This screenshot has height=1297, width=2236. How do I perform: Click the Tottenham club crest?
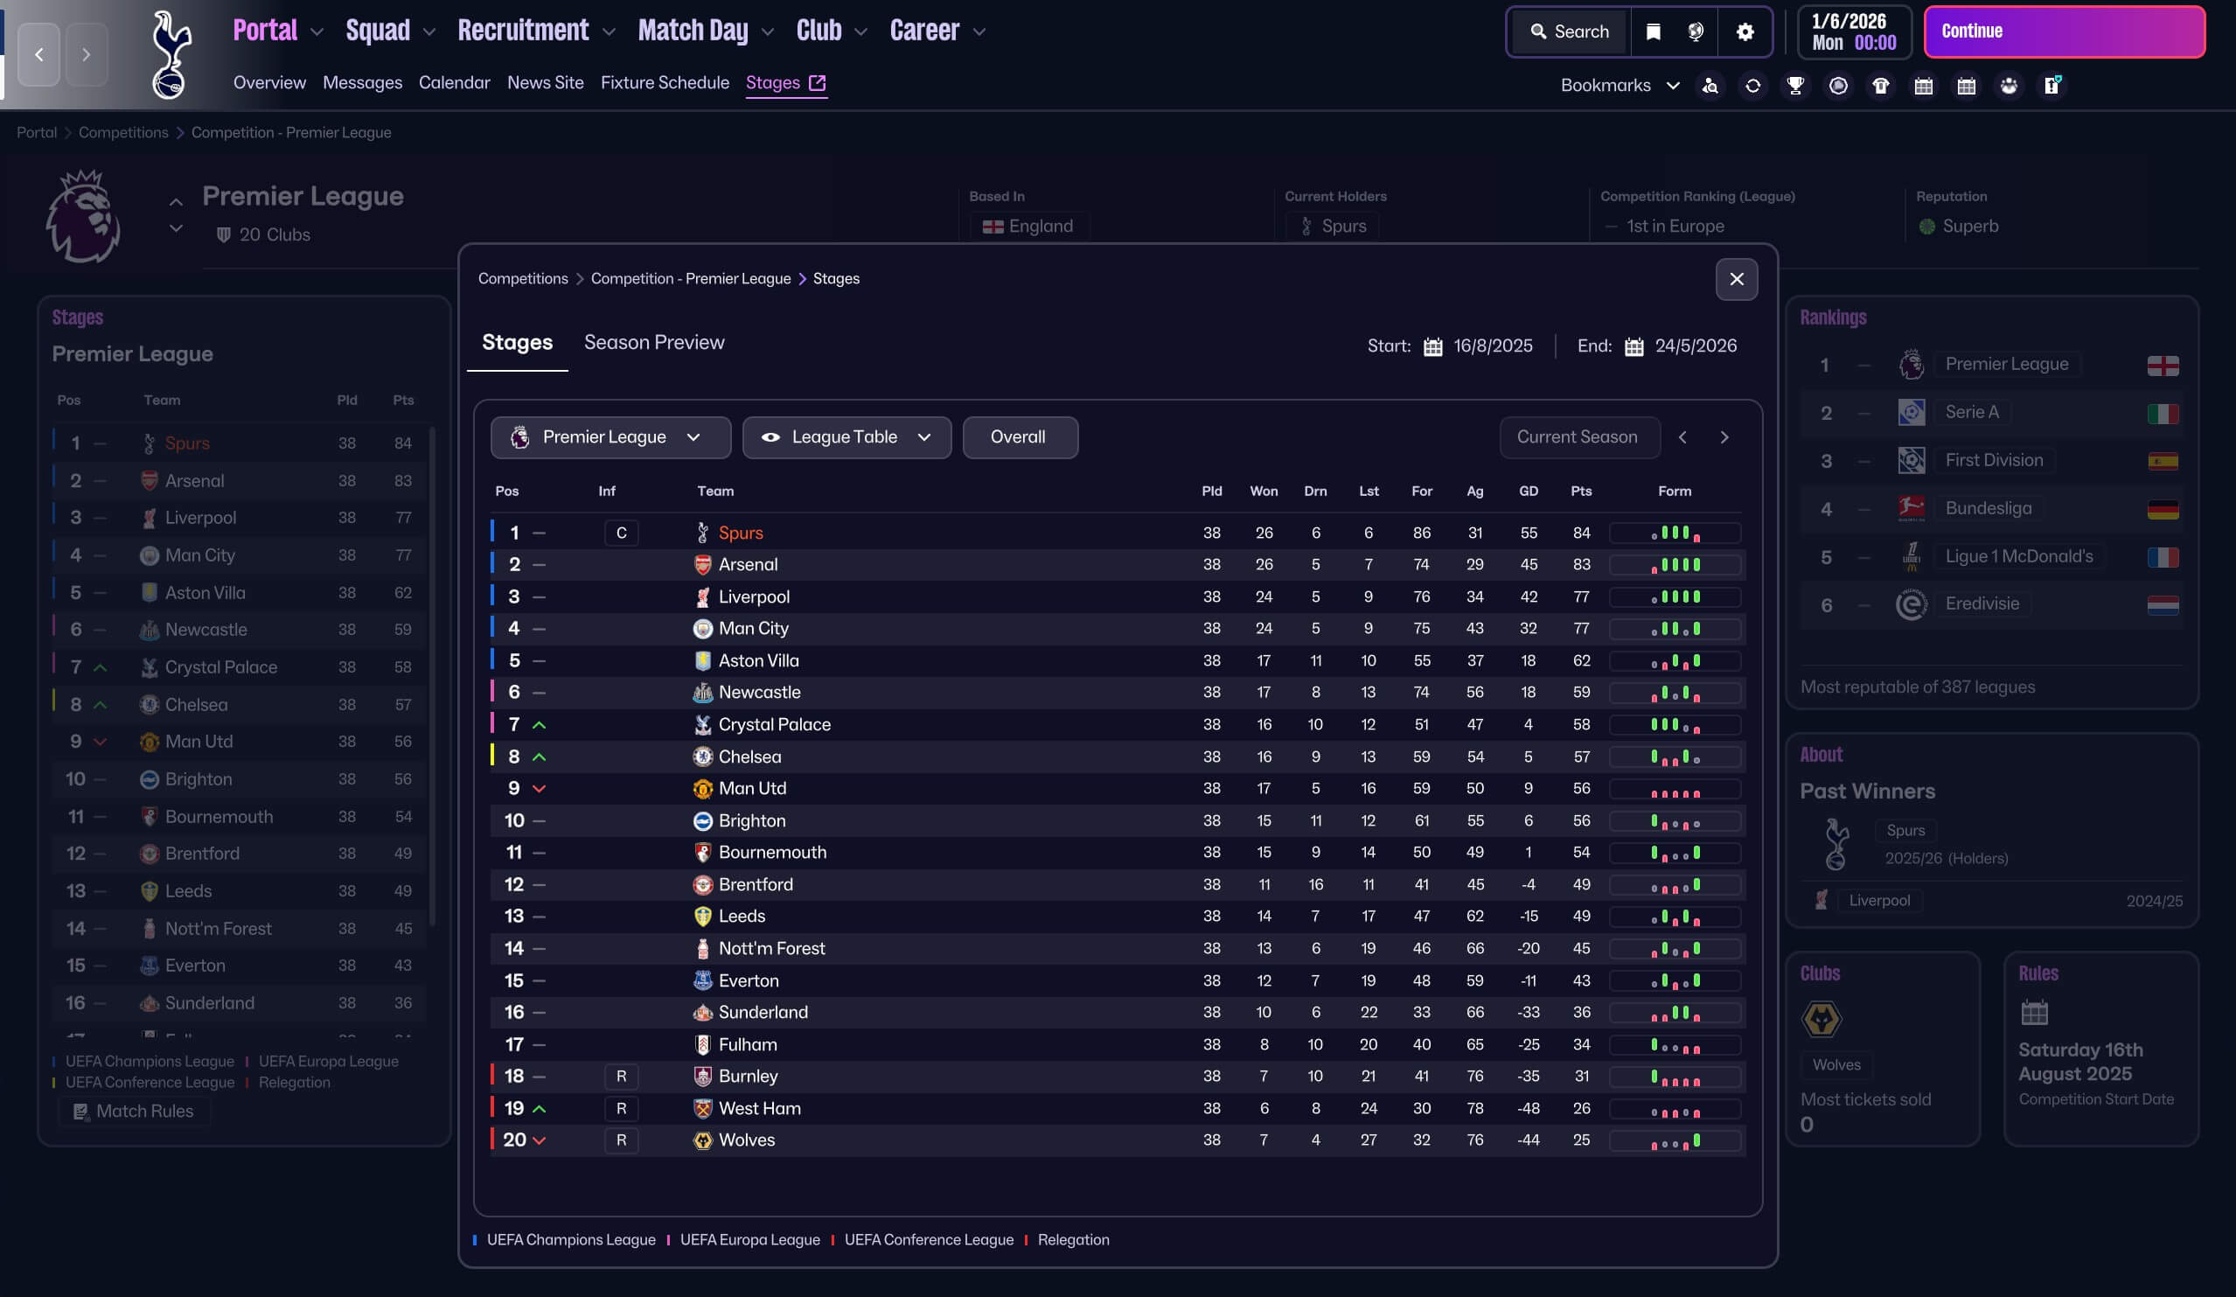(x=170, y=55)
